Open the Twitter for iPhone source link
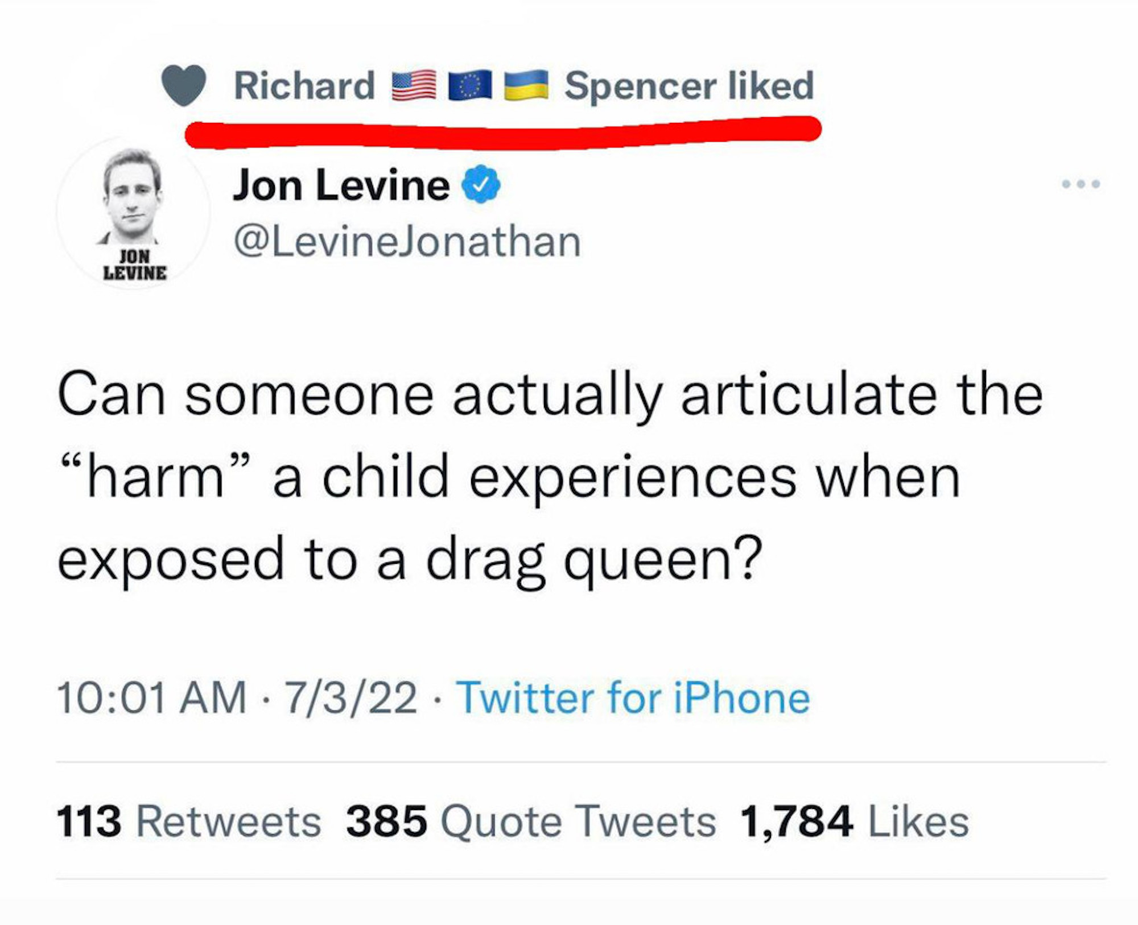 click(x=633, y=697)
